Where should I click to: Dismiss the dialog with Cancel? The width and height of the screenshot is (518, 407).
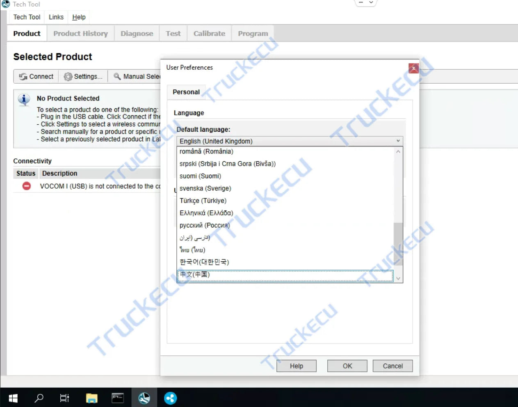[x=392, y=366]
